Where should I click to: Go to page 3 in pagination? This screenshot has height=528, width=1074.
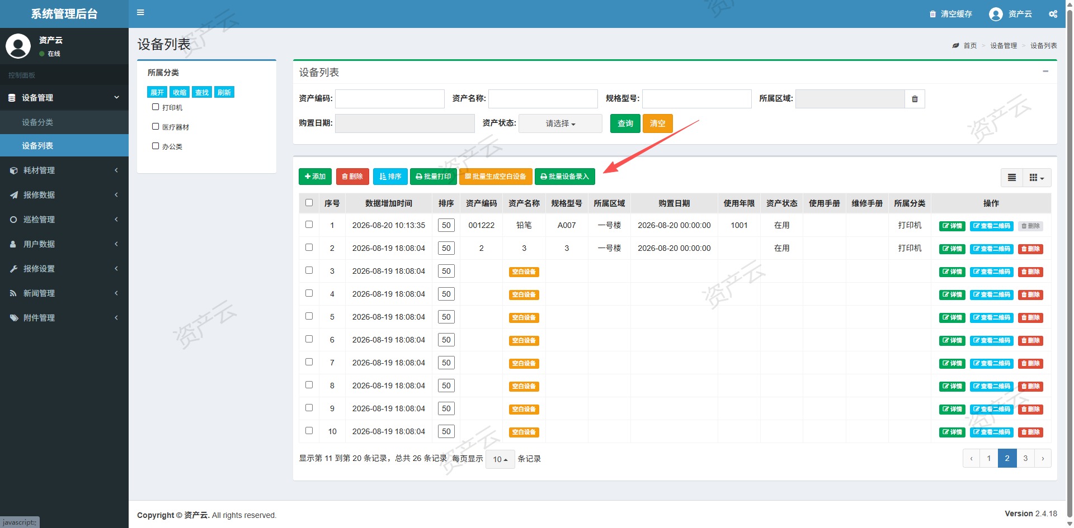pyautogui.click(x=1025, y=459)
